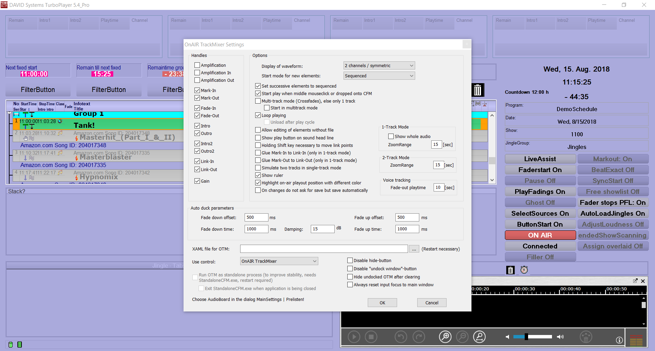Click the zoom-in magnifier in the player bar

click(x=445, y=337)
